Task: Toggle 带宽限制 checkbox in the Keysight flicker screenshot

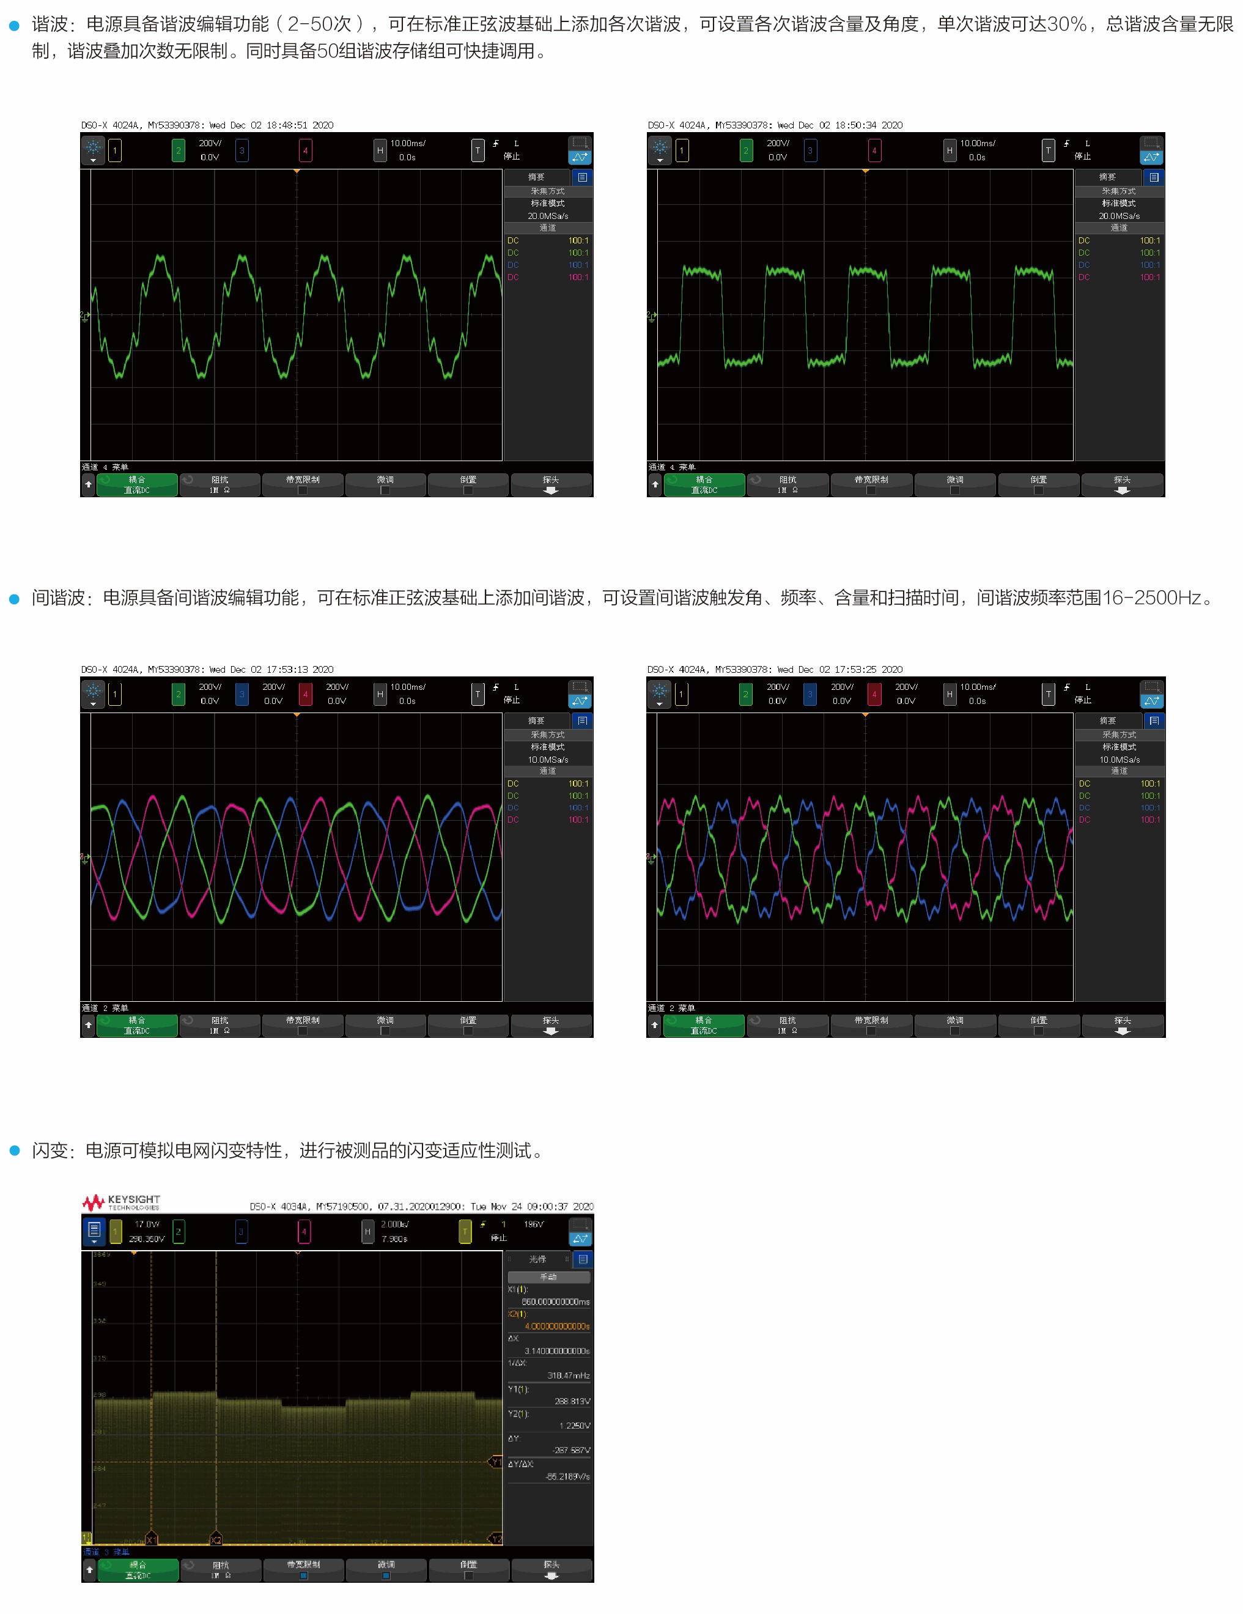Action: (x=303, y=1575)
